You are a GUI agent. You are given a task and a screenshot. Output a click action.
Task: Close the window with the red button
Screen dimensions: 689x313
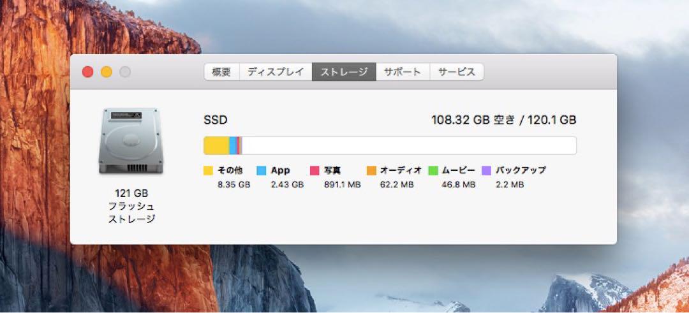[x=88, y=72]
